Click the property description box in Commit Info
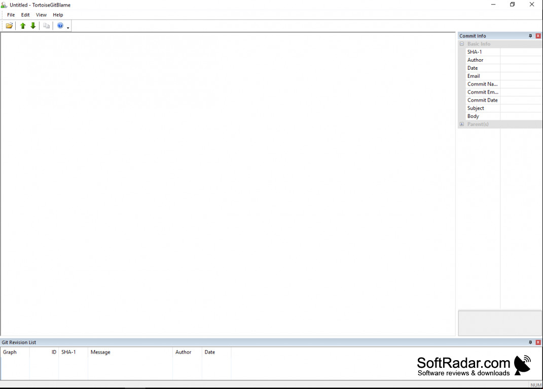This screenshot has width=543, height=389. [x=500, y=323]
